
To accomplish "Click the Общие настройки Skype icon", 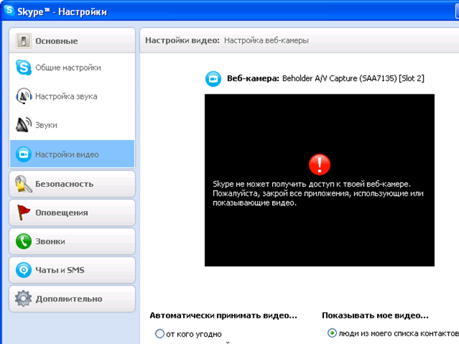I will click(24, 67).
